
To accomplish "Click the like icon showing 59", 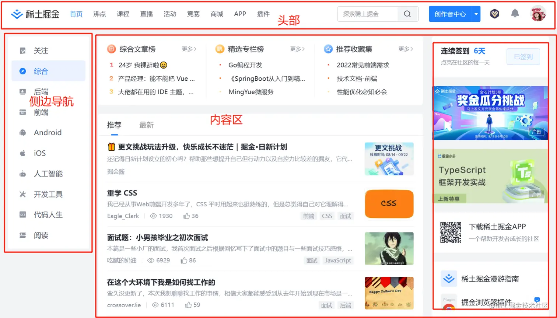I will point(189,305).
